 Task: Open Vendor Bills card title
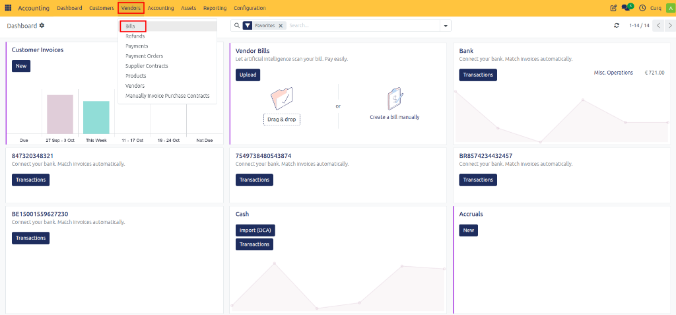pyautogui.click(x=252, y=51)
